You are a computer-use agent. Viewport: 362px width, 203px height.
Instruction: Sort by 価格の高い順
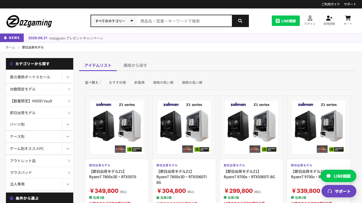[x=192, y=82]
